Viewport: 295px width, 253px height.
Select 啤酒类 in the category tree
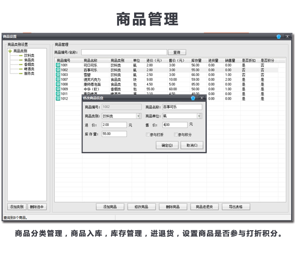coord(29,69)
